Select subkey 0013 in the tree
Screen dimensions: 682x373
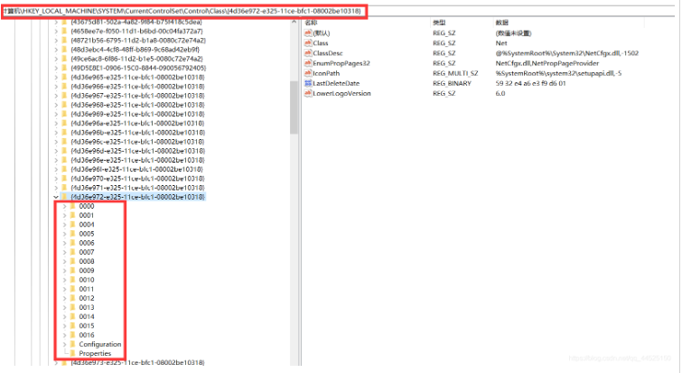tap(87, 307)
